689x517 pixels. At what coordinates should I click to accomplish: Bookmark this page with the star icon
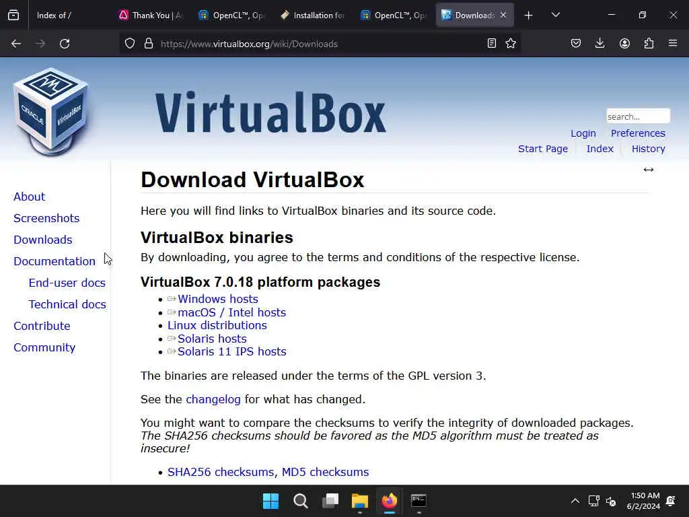(x=511, y=43)
